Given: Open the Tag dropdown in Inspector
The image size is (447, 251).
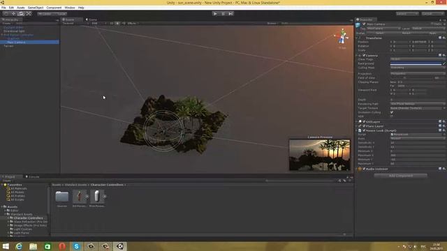Looking at the screenshot, I should coord(383,29).
